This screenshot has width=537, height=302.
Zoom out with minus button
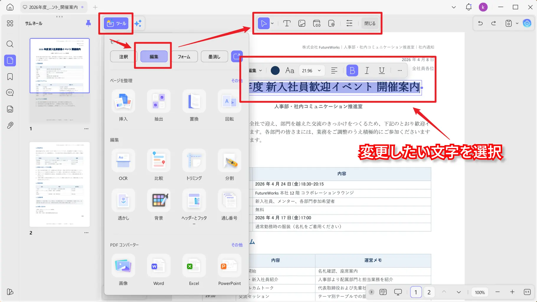coord(497,292)
